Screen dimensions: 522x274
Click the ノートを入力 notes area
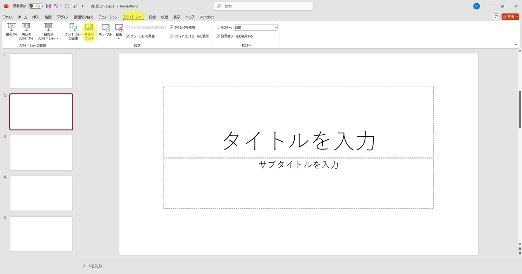click(x=277, y=266)
